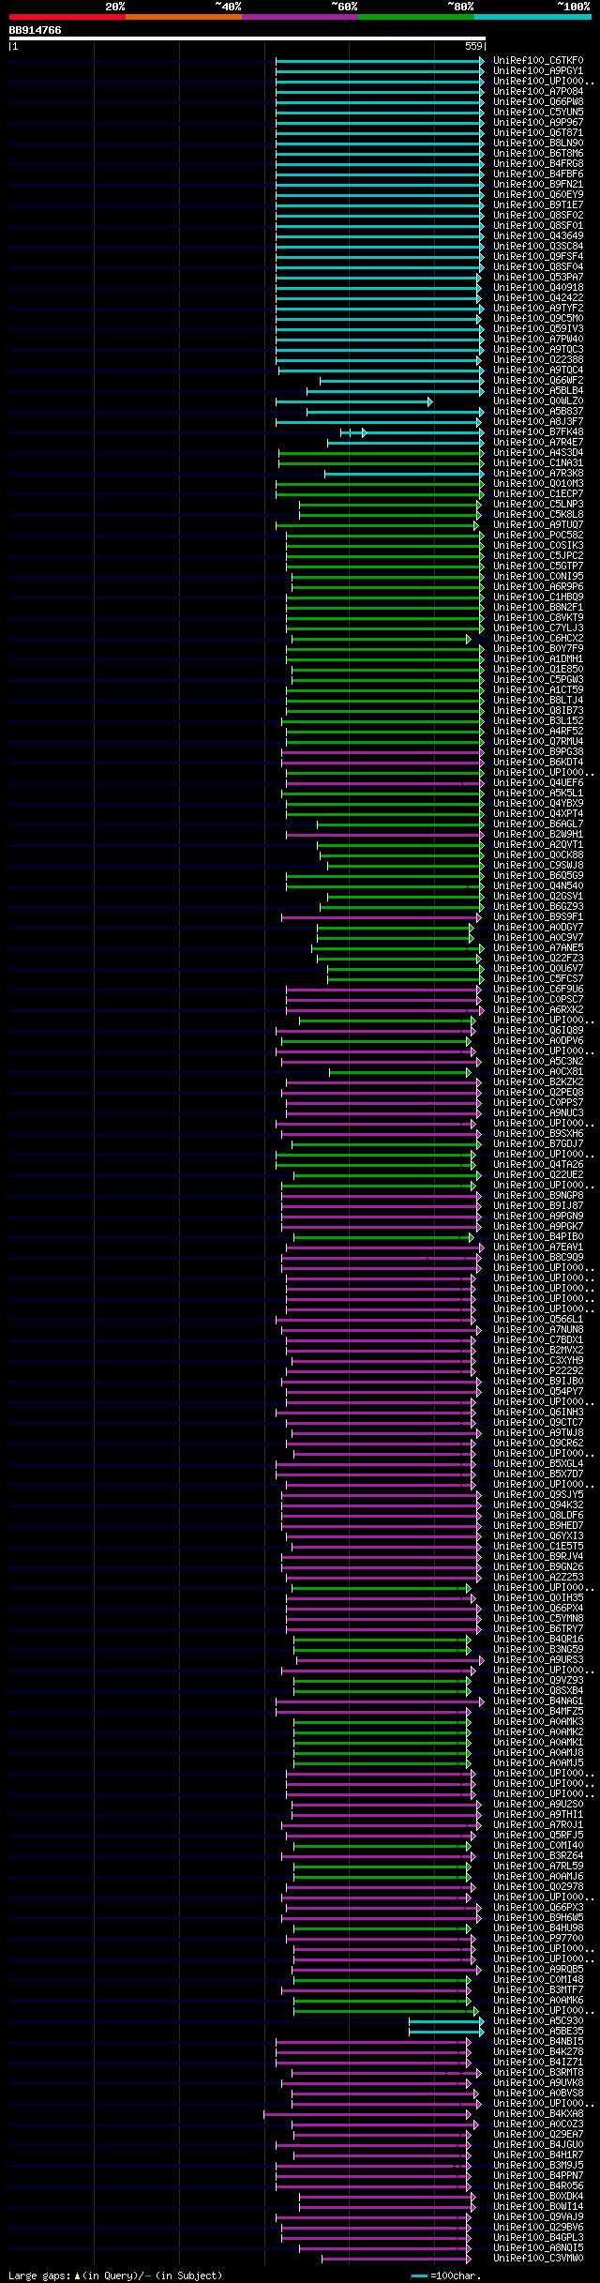600x2283 pixels.
Task: Select the UniRef100_Q0WLZ0 label
Action: [538, 401]
